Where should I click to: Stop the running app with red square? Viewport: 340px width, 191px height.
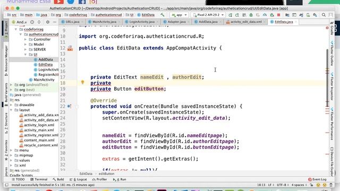point(278,15)
